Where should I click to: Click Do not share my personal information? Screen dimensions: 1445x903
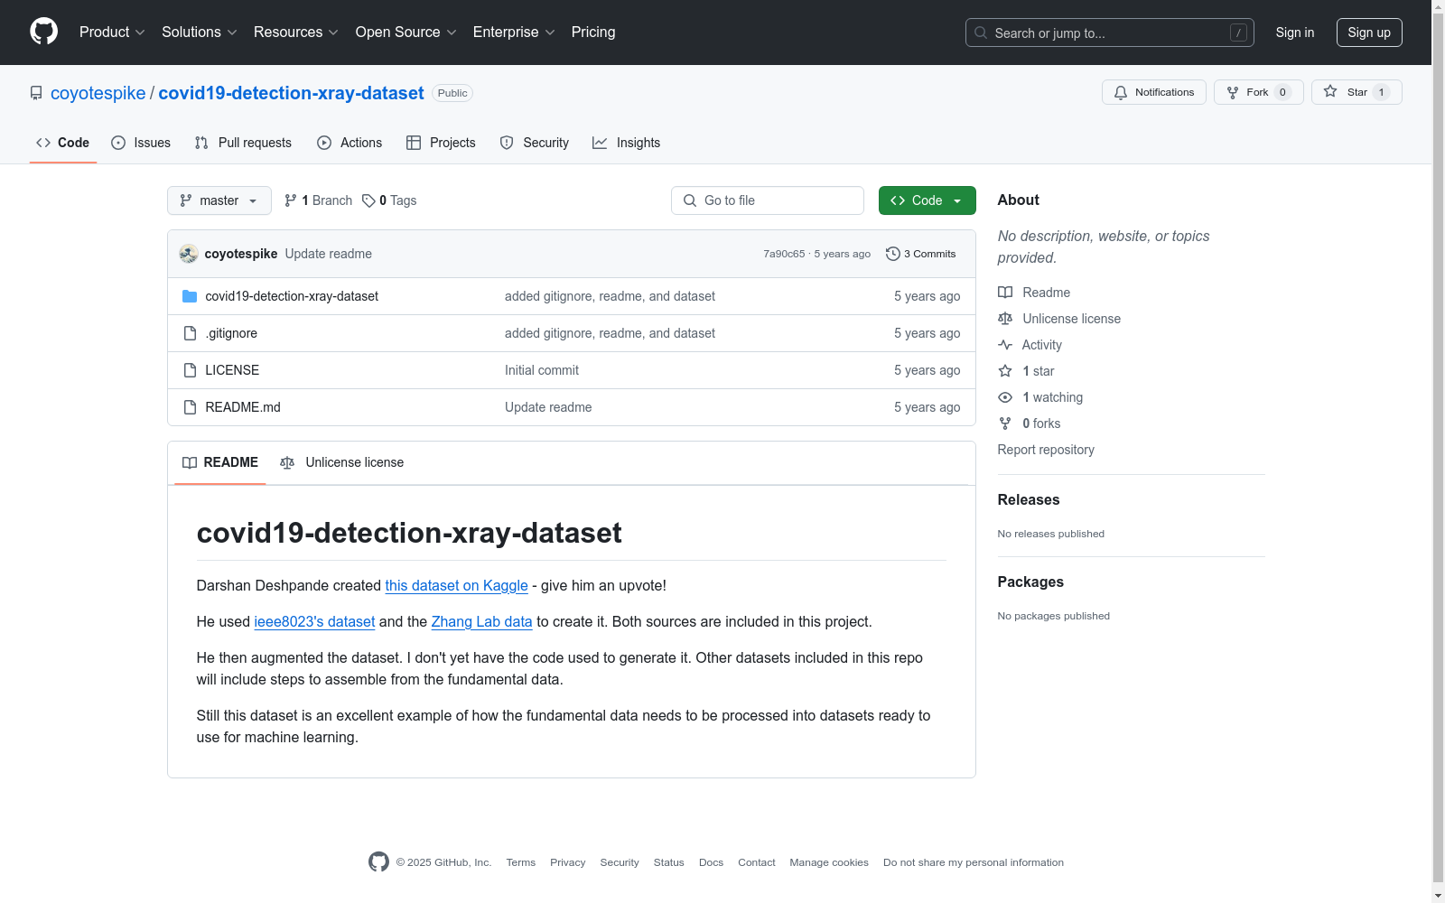(974, 862)
